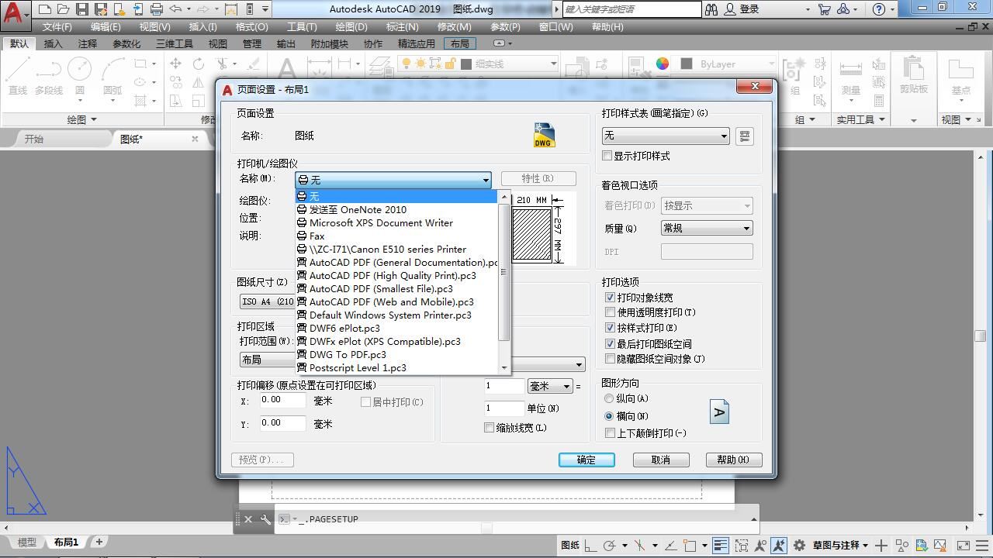
Task: Switch to the 插入 ribbon tab
Action: click(54, 43)
